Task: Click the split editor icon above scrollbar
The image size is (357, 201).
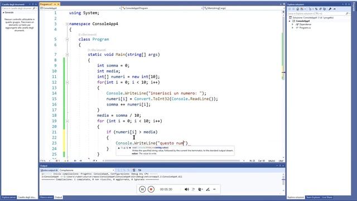Action: click(x=283, y=12)
